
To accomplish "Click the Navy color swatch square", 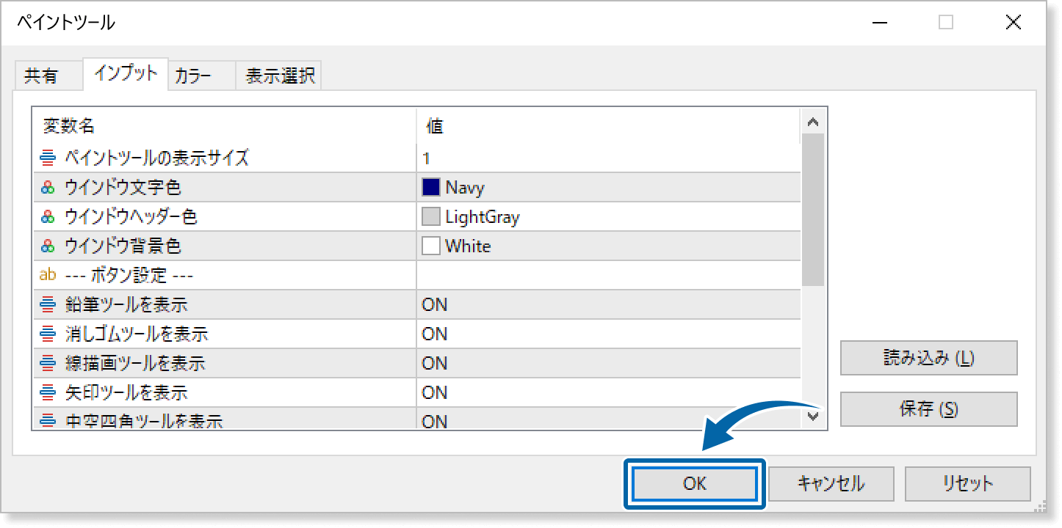I will (x=431, y=188).
